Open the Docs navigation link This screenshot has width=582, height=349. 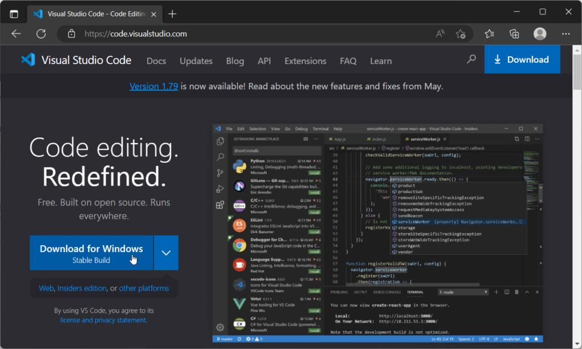(156, 61)
